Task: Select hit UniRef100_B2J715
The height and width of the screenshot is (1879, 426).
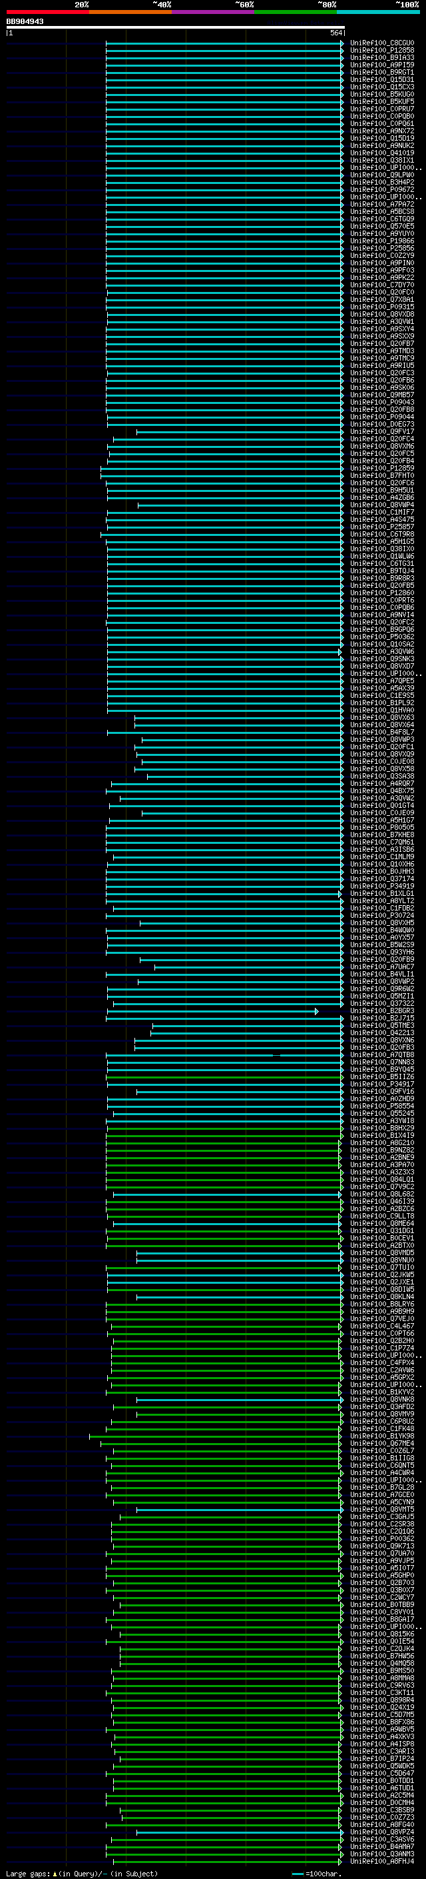Action: coord(381,1018)
